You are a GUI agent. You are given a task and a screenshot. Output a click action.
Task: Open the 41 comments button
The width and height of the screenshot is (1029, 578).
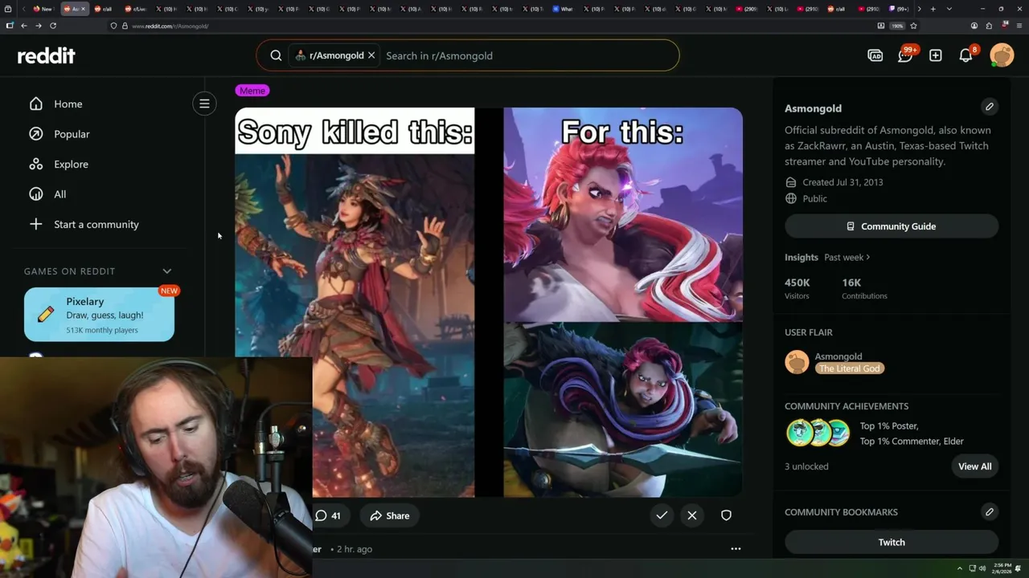pos(327,515)
